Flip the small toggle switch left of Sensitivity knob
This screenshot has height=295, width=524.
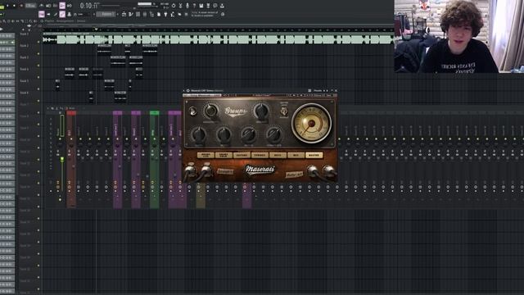pos(193,111)
